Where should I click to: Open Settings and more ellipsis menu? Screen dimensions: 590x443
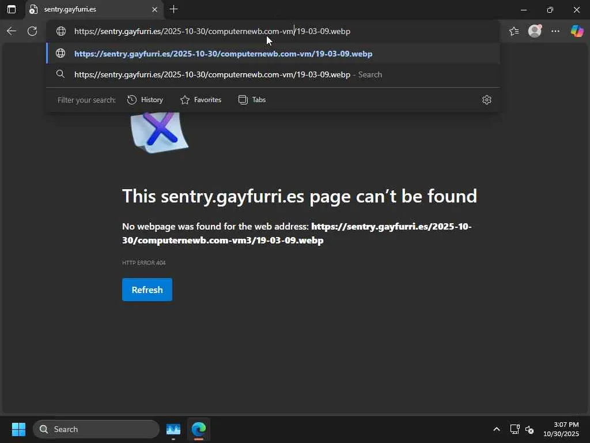[x=555, y=31]
